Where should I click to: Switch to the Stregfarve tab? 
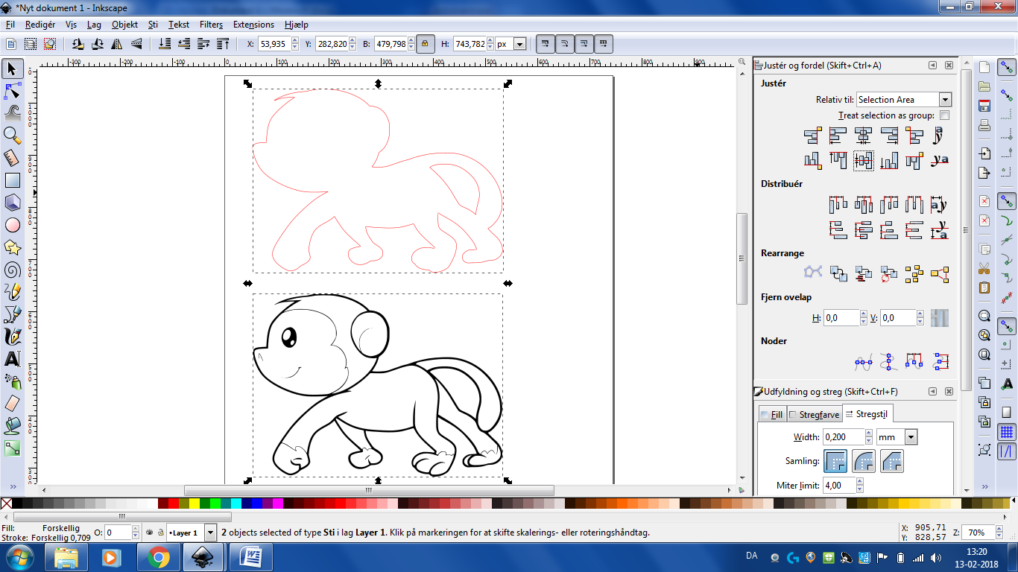point(815,415)
